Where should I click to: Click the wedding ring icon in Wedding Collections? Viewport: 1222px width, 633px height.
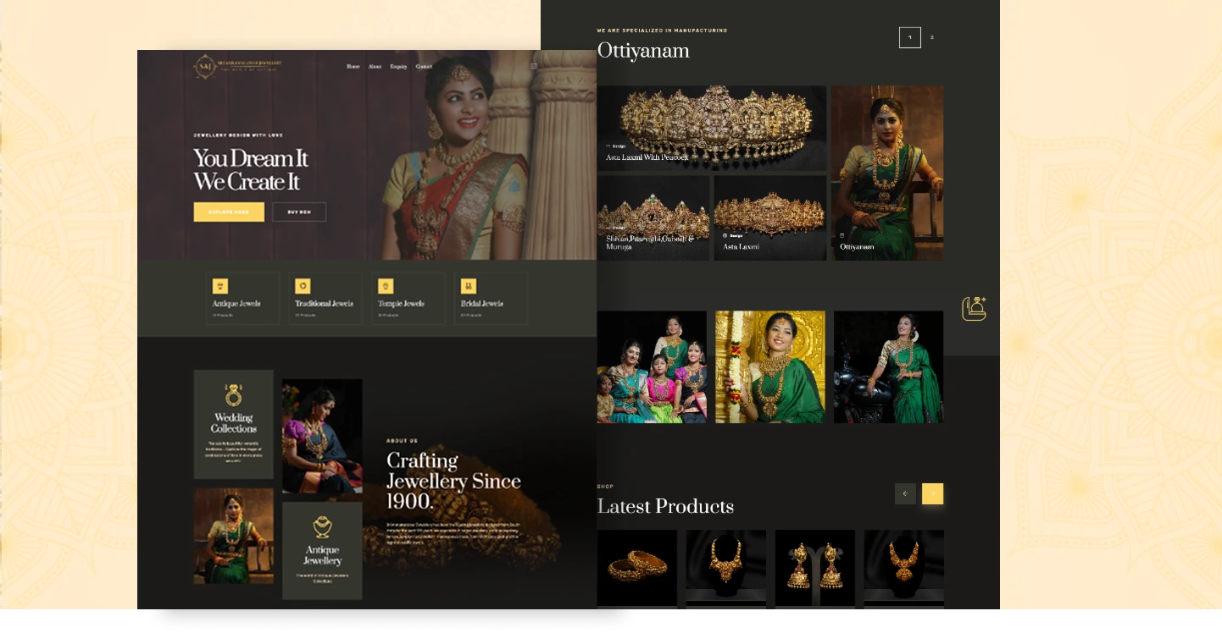point(233,395)
